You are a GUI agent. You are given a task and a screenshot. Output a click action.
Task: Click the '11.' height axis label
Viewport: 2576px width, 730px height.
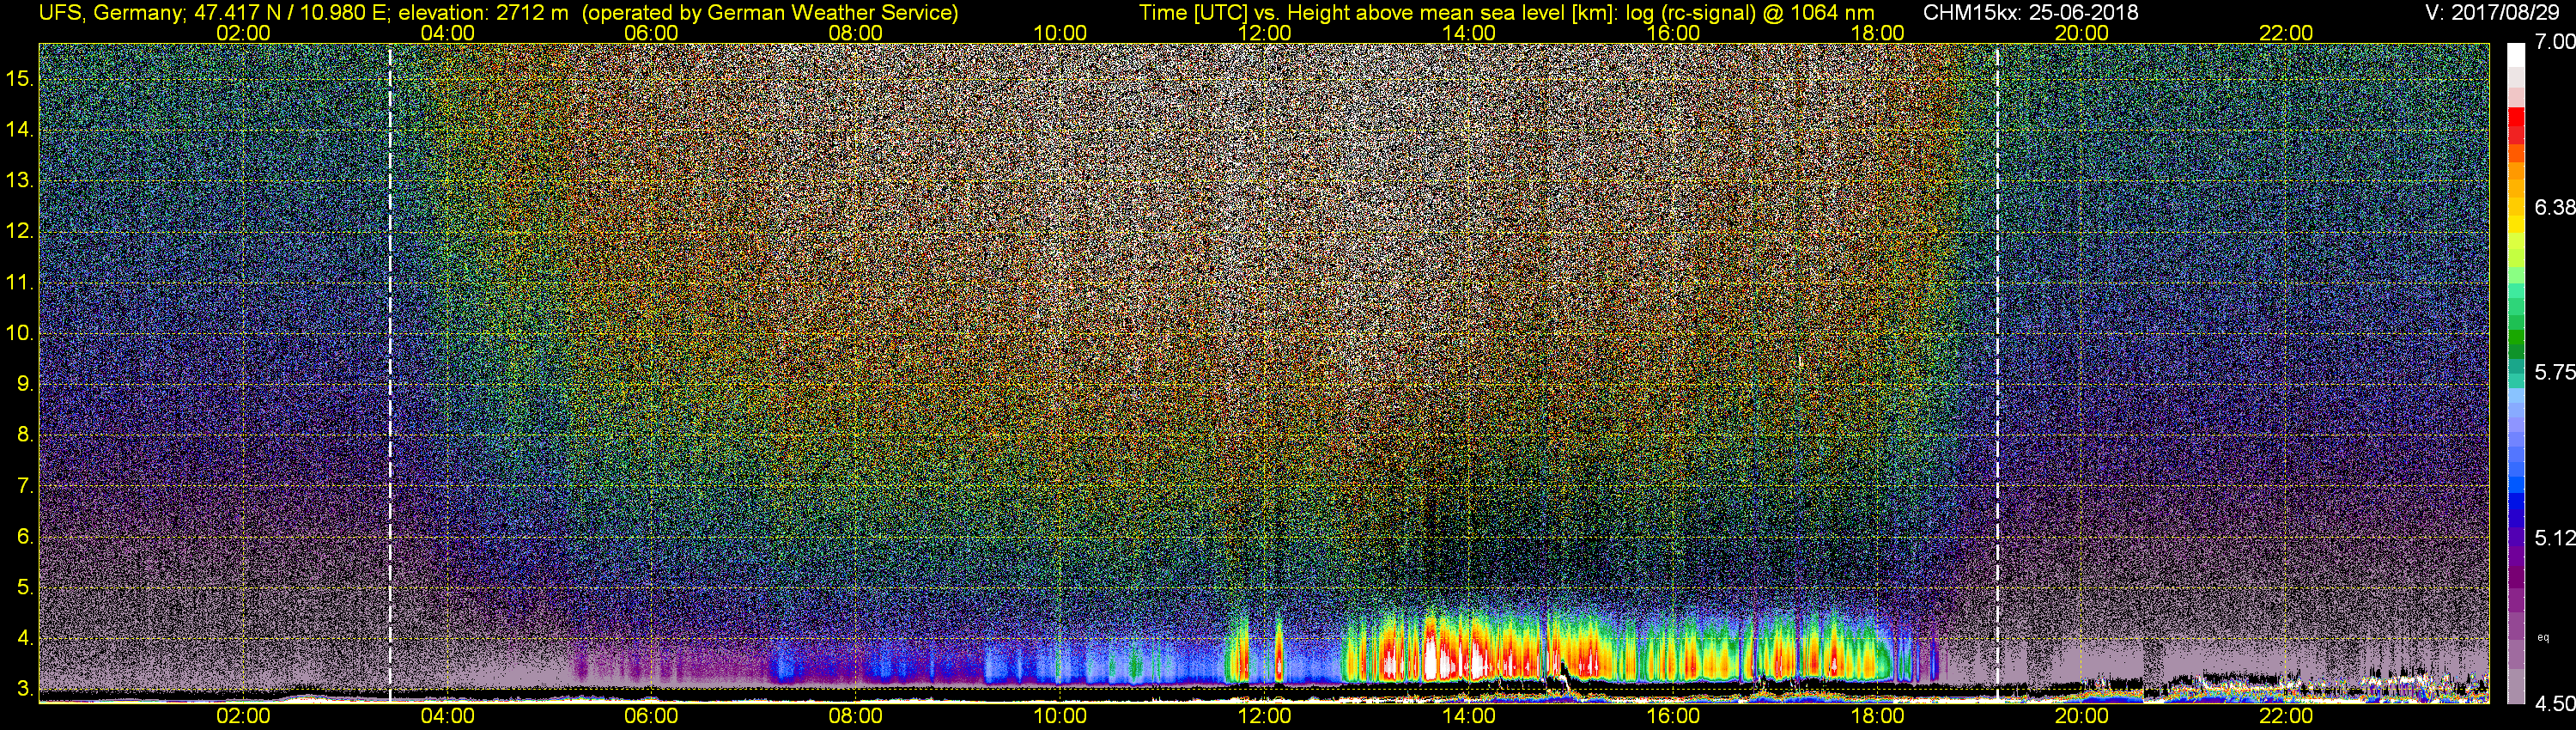[20, 283]
